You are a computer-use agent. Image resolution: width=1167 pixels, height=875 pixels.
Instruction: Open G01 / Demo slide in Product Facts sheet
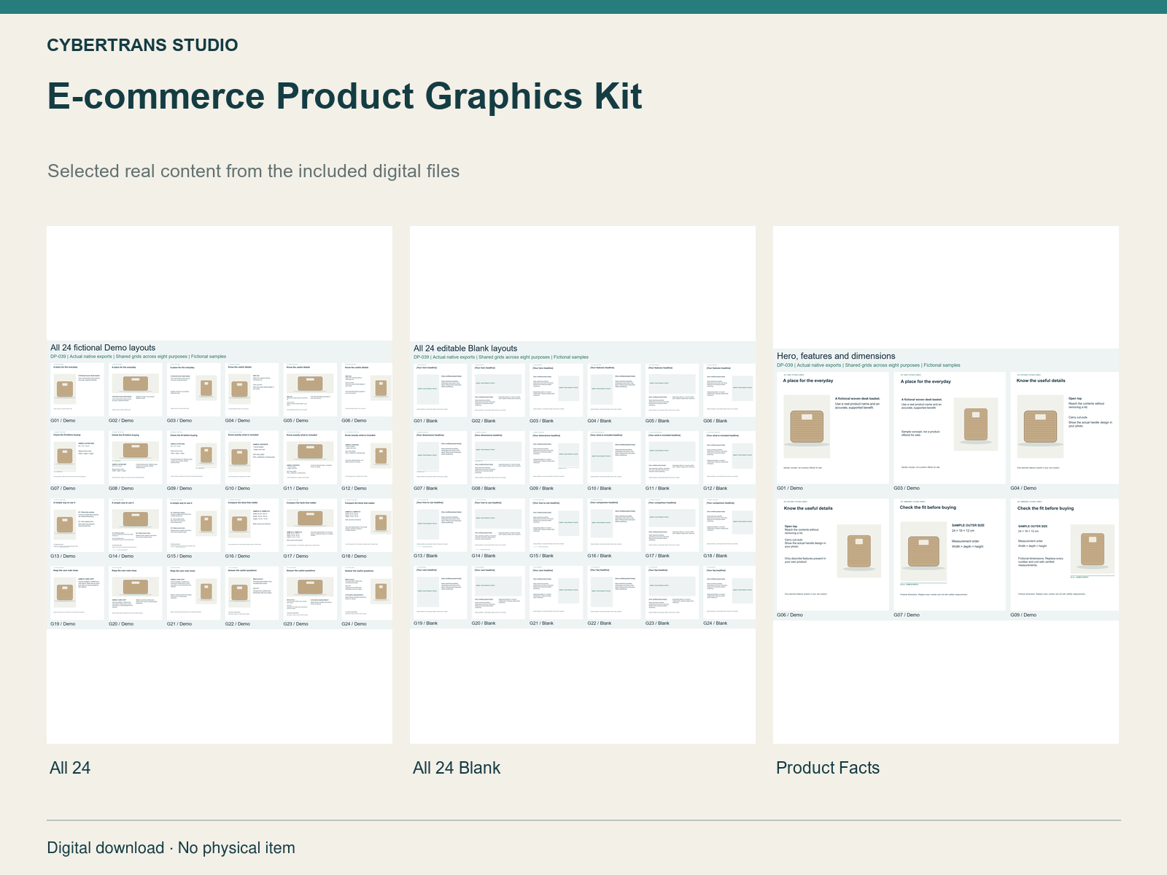(833, 428)
